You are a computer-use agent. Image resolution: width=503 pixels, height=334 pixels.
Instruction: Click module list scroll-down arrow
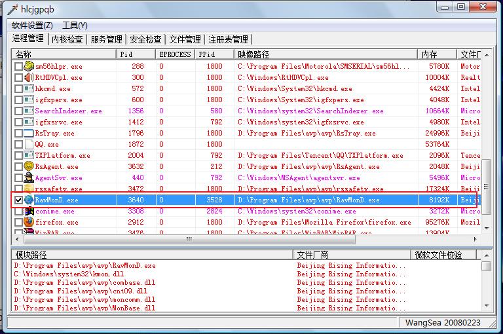pos(487,306)
